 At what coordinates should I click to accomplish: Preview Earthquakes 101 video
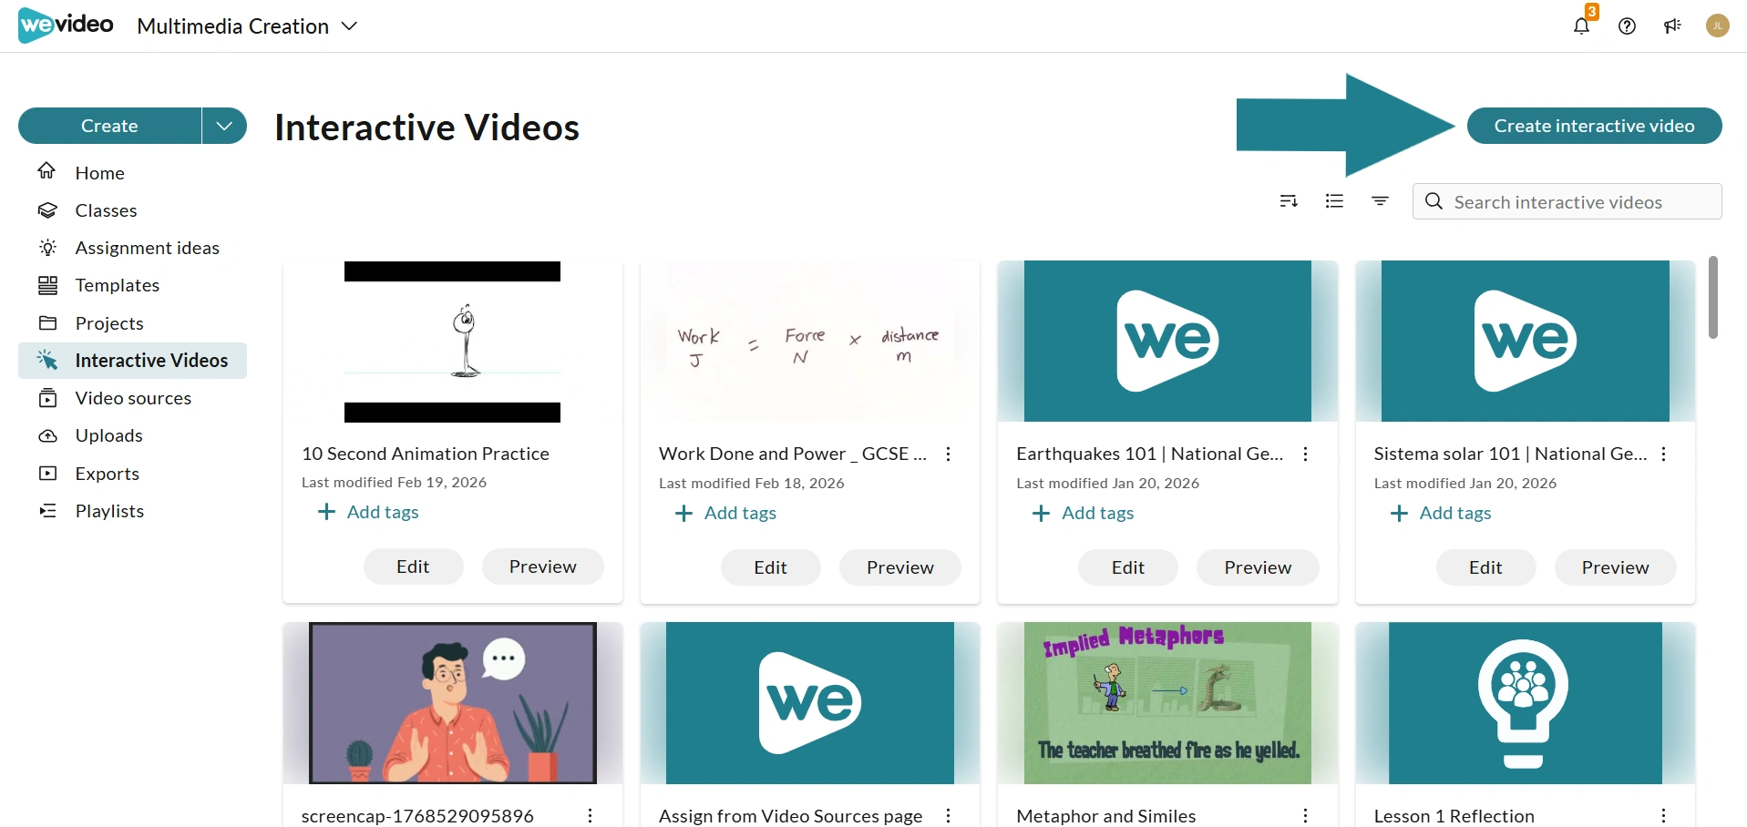coord(1258,567)
